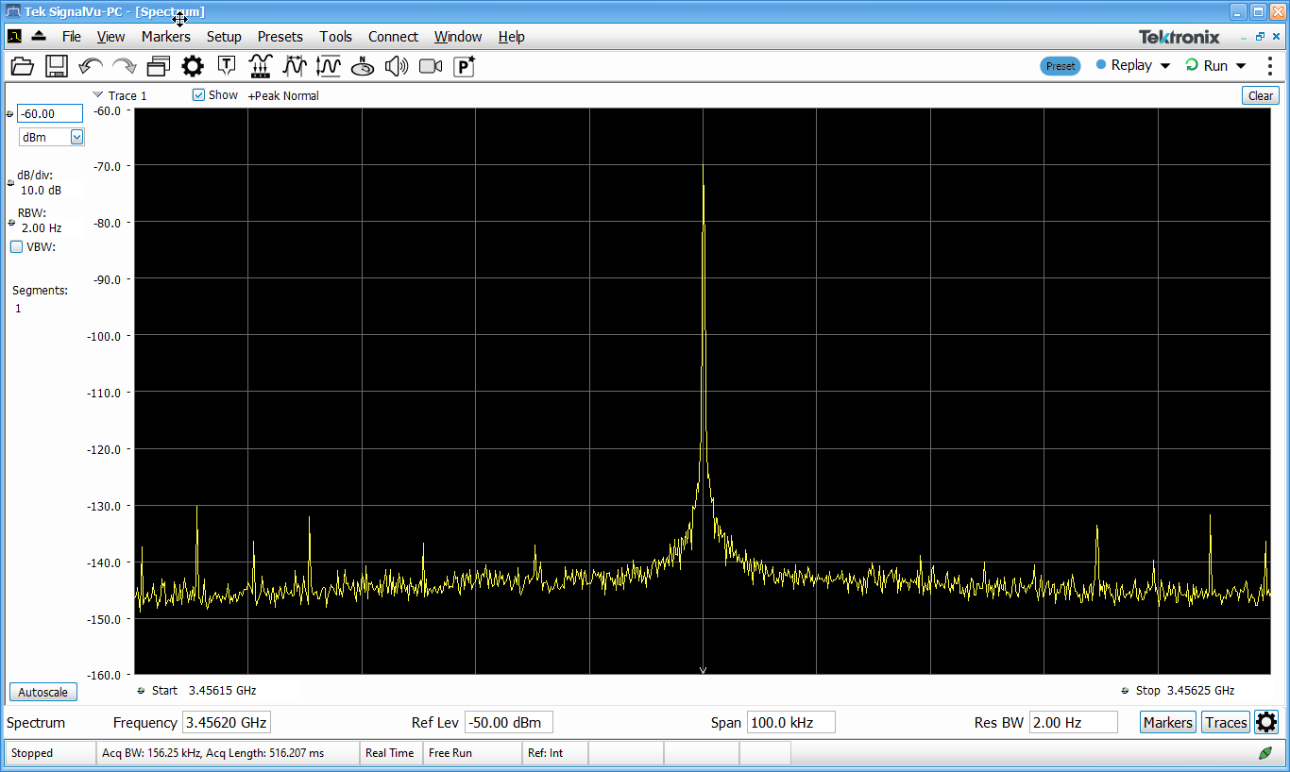This screenshot has height=772, width=1290.
Task: Open audio settings via the speaker icon
Action: click(x=397, y=66)
